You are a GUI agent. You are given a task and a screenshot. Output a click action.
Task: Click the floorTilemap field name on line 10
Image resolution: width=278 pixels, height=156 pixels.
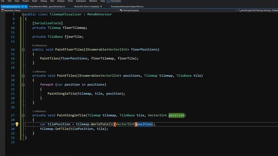[74, 28]
